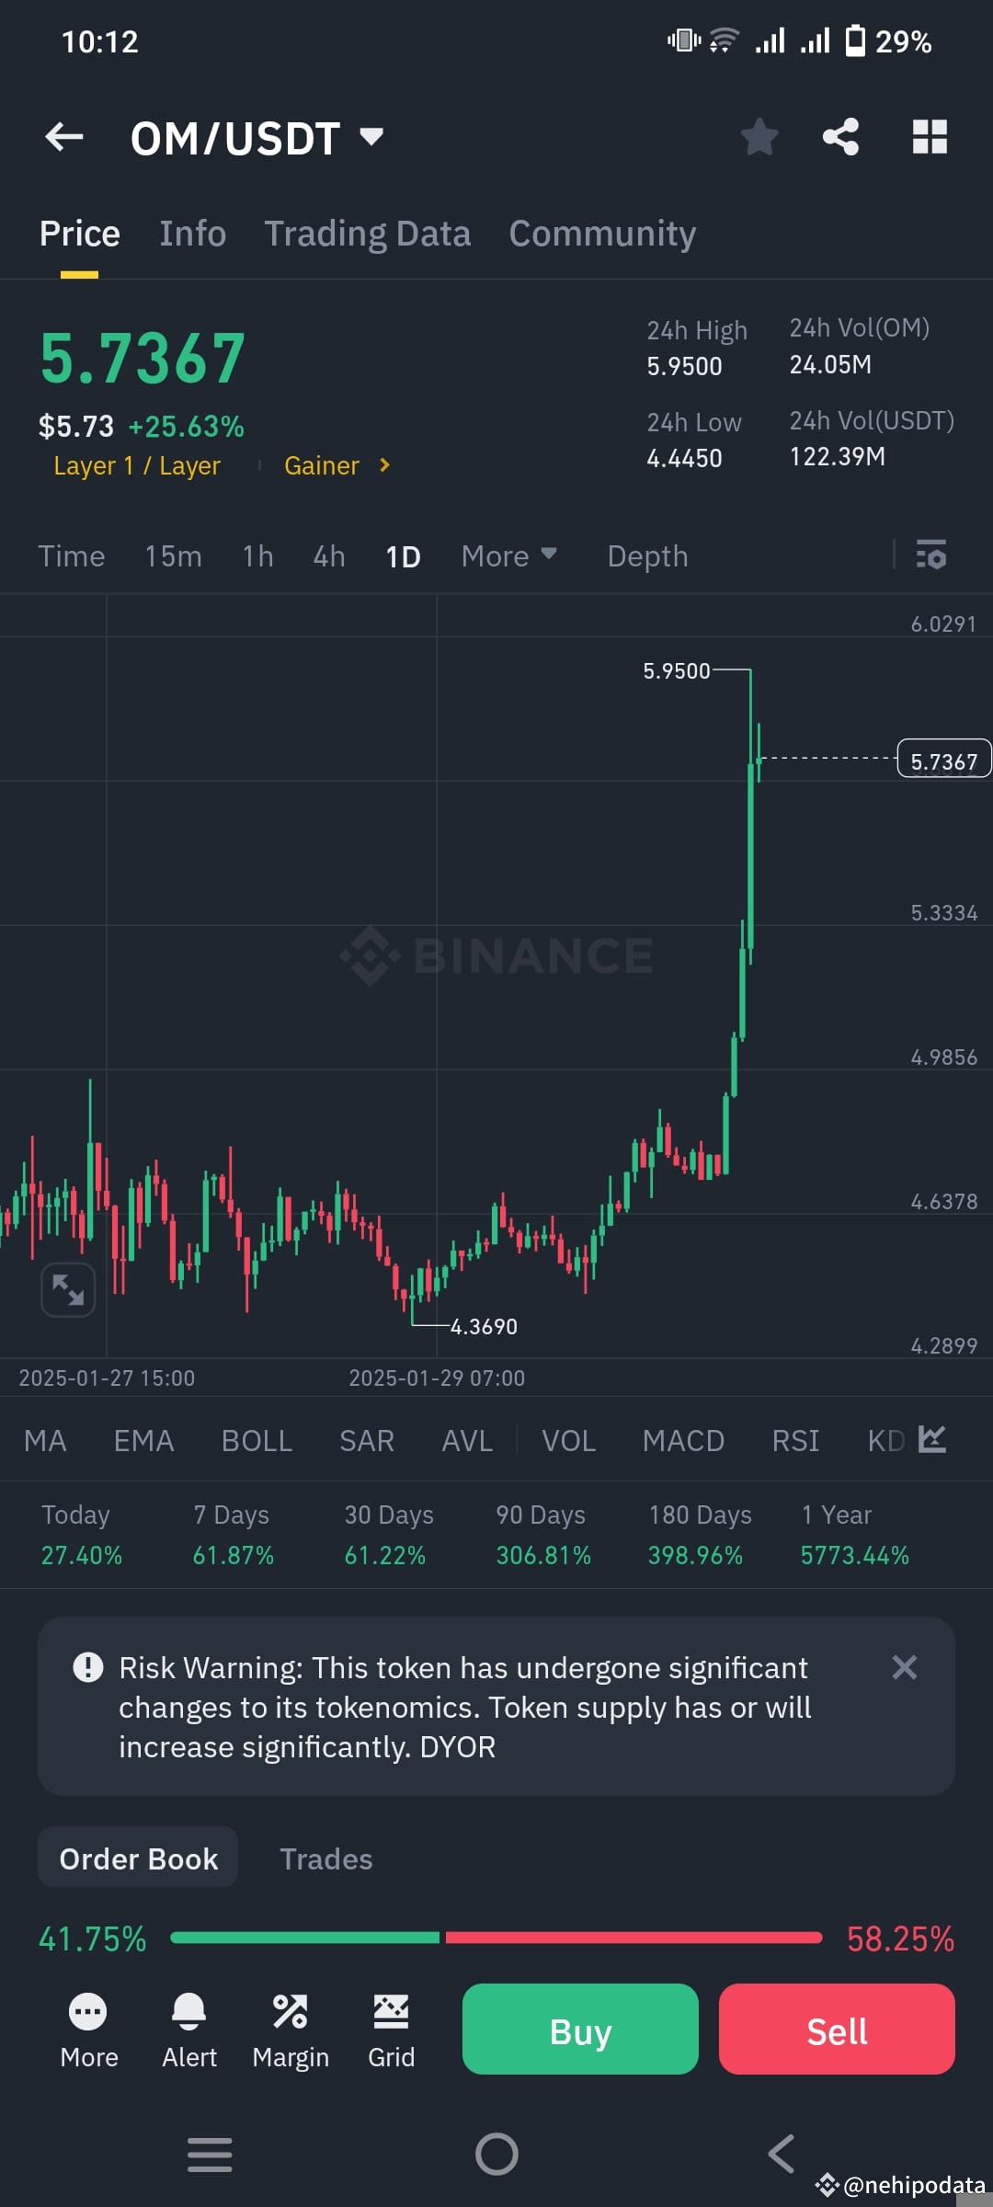This screenshot has height=2207, width=993.
Task: Share the OM/USDT chart
Action: [x=839, y=136]
